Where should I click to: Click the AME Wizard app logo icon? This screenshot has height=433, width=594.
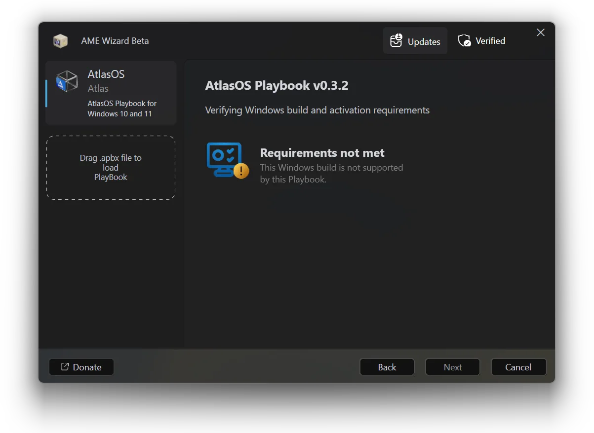[60, 41]
